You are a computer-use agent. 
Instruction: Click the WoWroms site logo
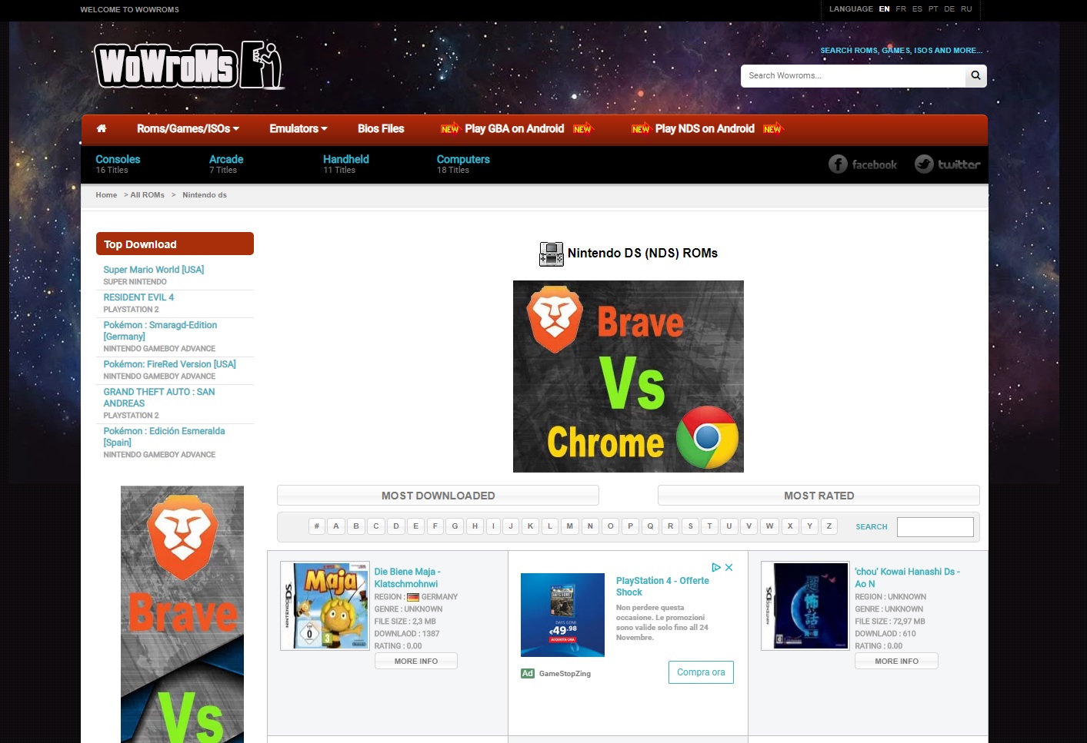click(188, 65)
